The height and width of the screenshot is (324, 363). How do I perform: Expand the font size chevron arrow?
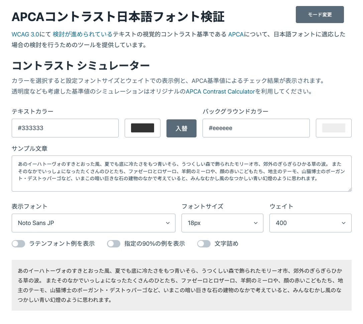tap(256, 223)
